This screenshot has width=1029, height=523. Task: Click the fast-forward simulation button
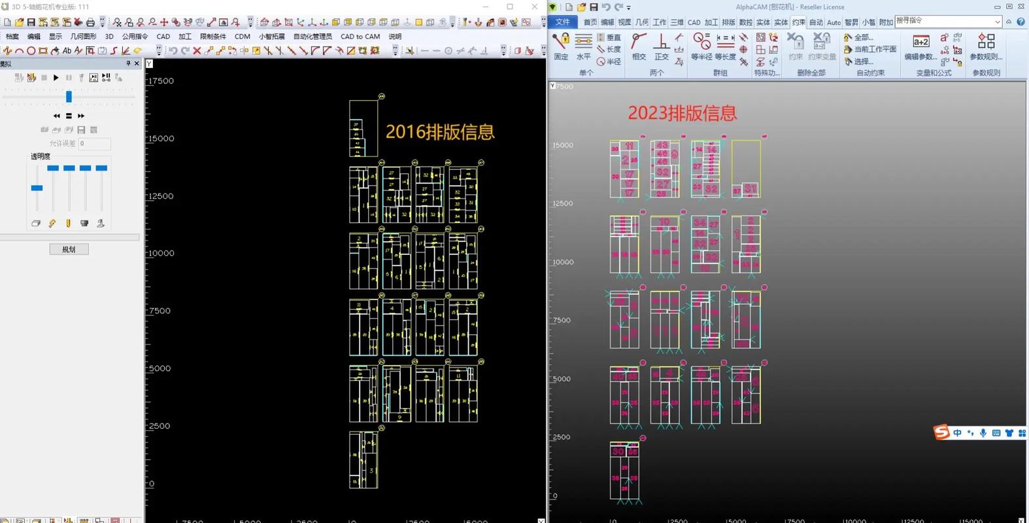pyautogui.click(x=81, y=116)
